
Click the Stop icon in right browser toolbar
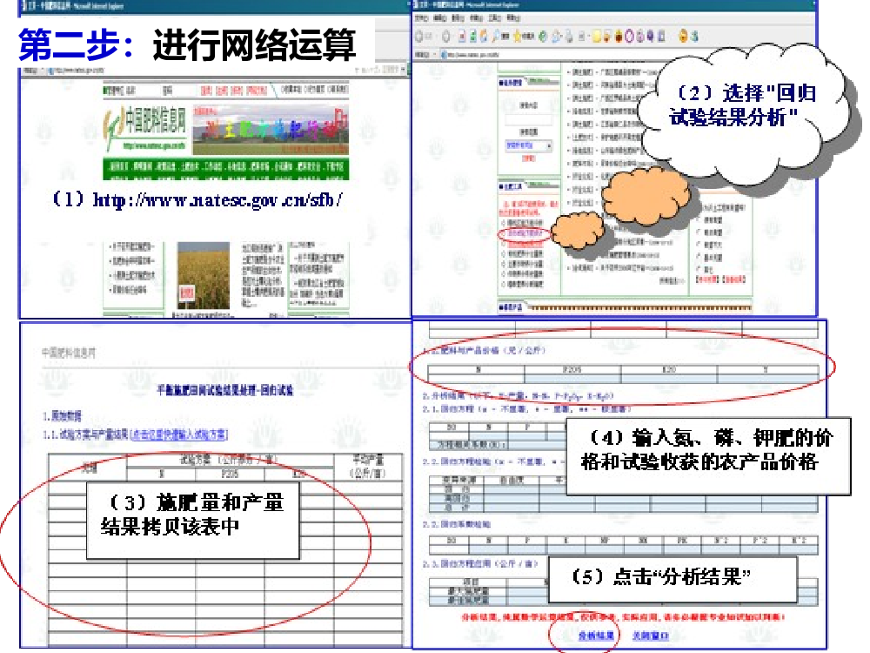[x=462, y=36]
